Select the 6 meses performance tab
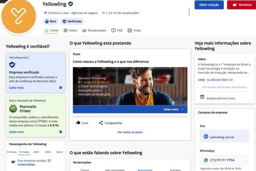The height and width of the screenshot is (171, 256). 12,152
